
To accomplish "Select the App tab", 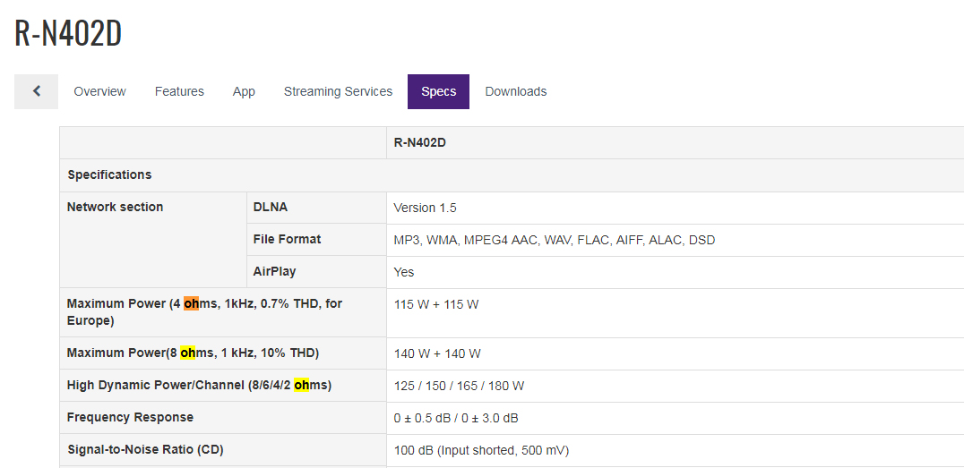I will 244,91.
